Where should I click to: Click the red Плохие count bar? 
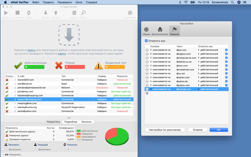[x=75, y=67]
